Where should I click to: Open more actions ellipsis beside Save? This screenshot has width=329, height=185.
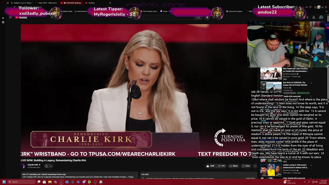(x=255, y=166)
